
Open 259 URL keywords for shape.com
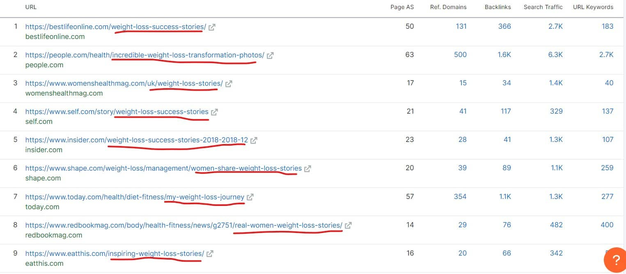point(607,168)
